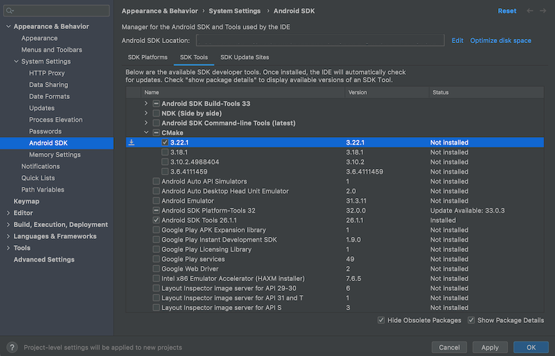
Task: Expand Android SDK Build-Tools 33 row
Action: click(x=146, y=104)
